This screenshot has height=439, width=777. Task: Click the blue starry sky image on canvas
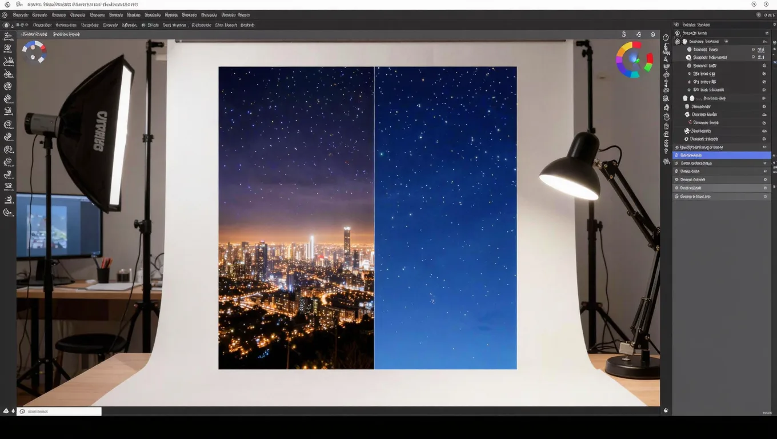coord(446,218)
